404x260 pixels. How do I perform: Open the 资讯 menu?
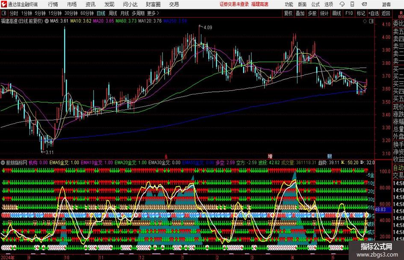[91, 4]
